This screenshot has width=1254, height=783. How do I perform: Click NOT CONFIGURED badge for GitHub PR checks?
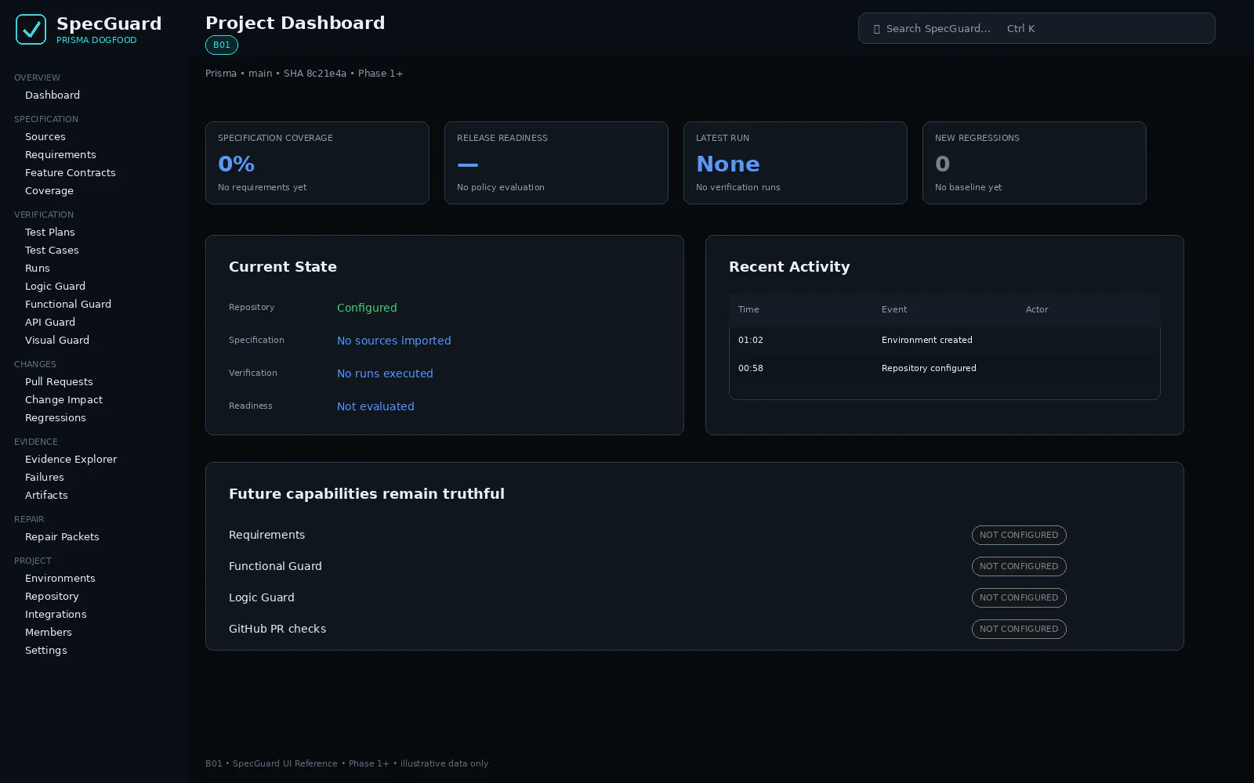click(x=1019, y=629)
